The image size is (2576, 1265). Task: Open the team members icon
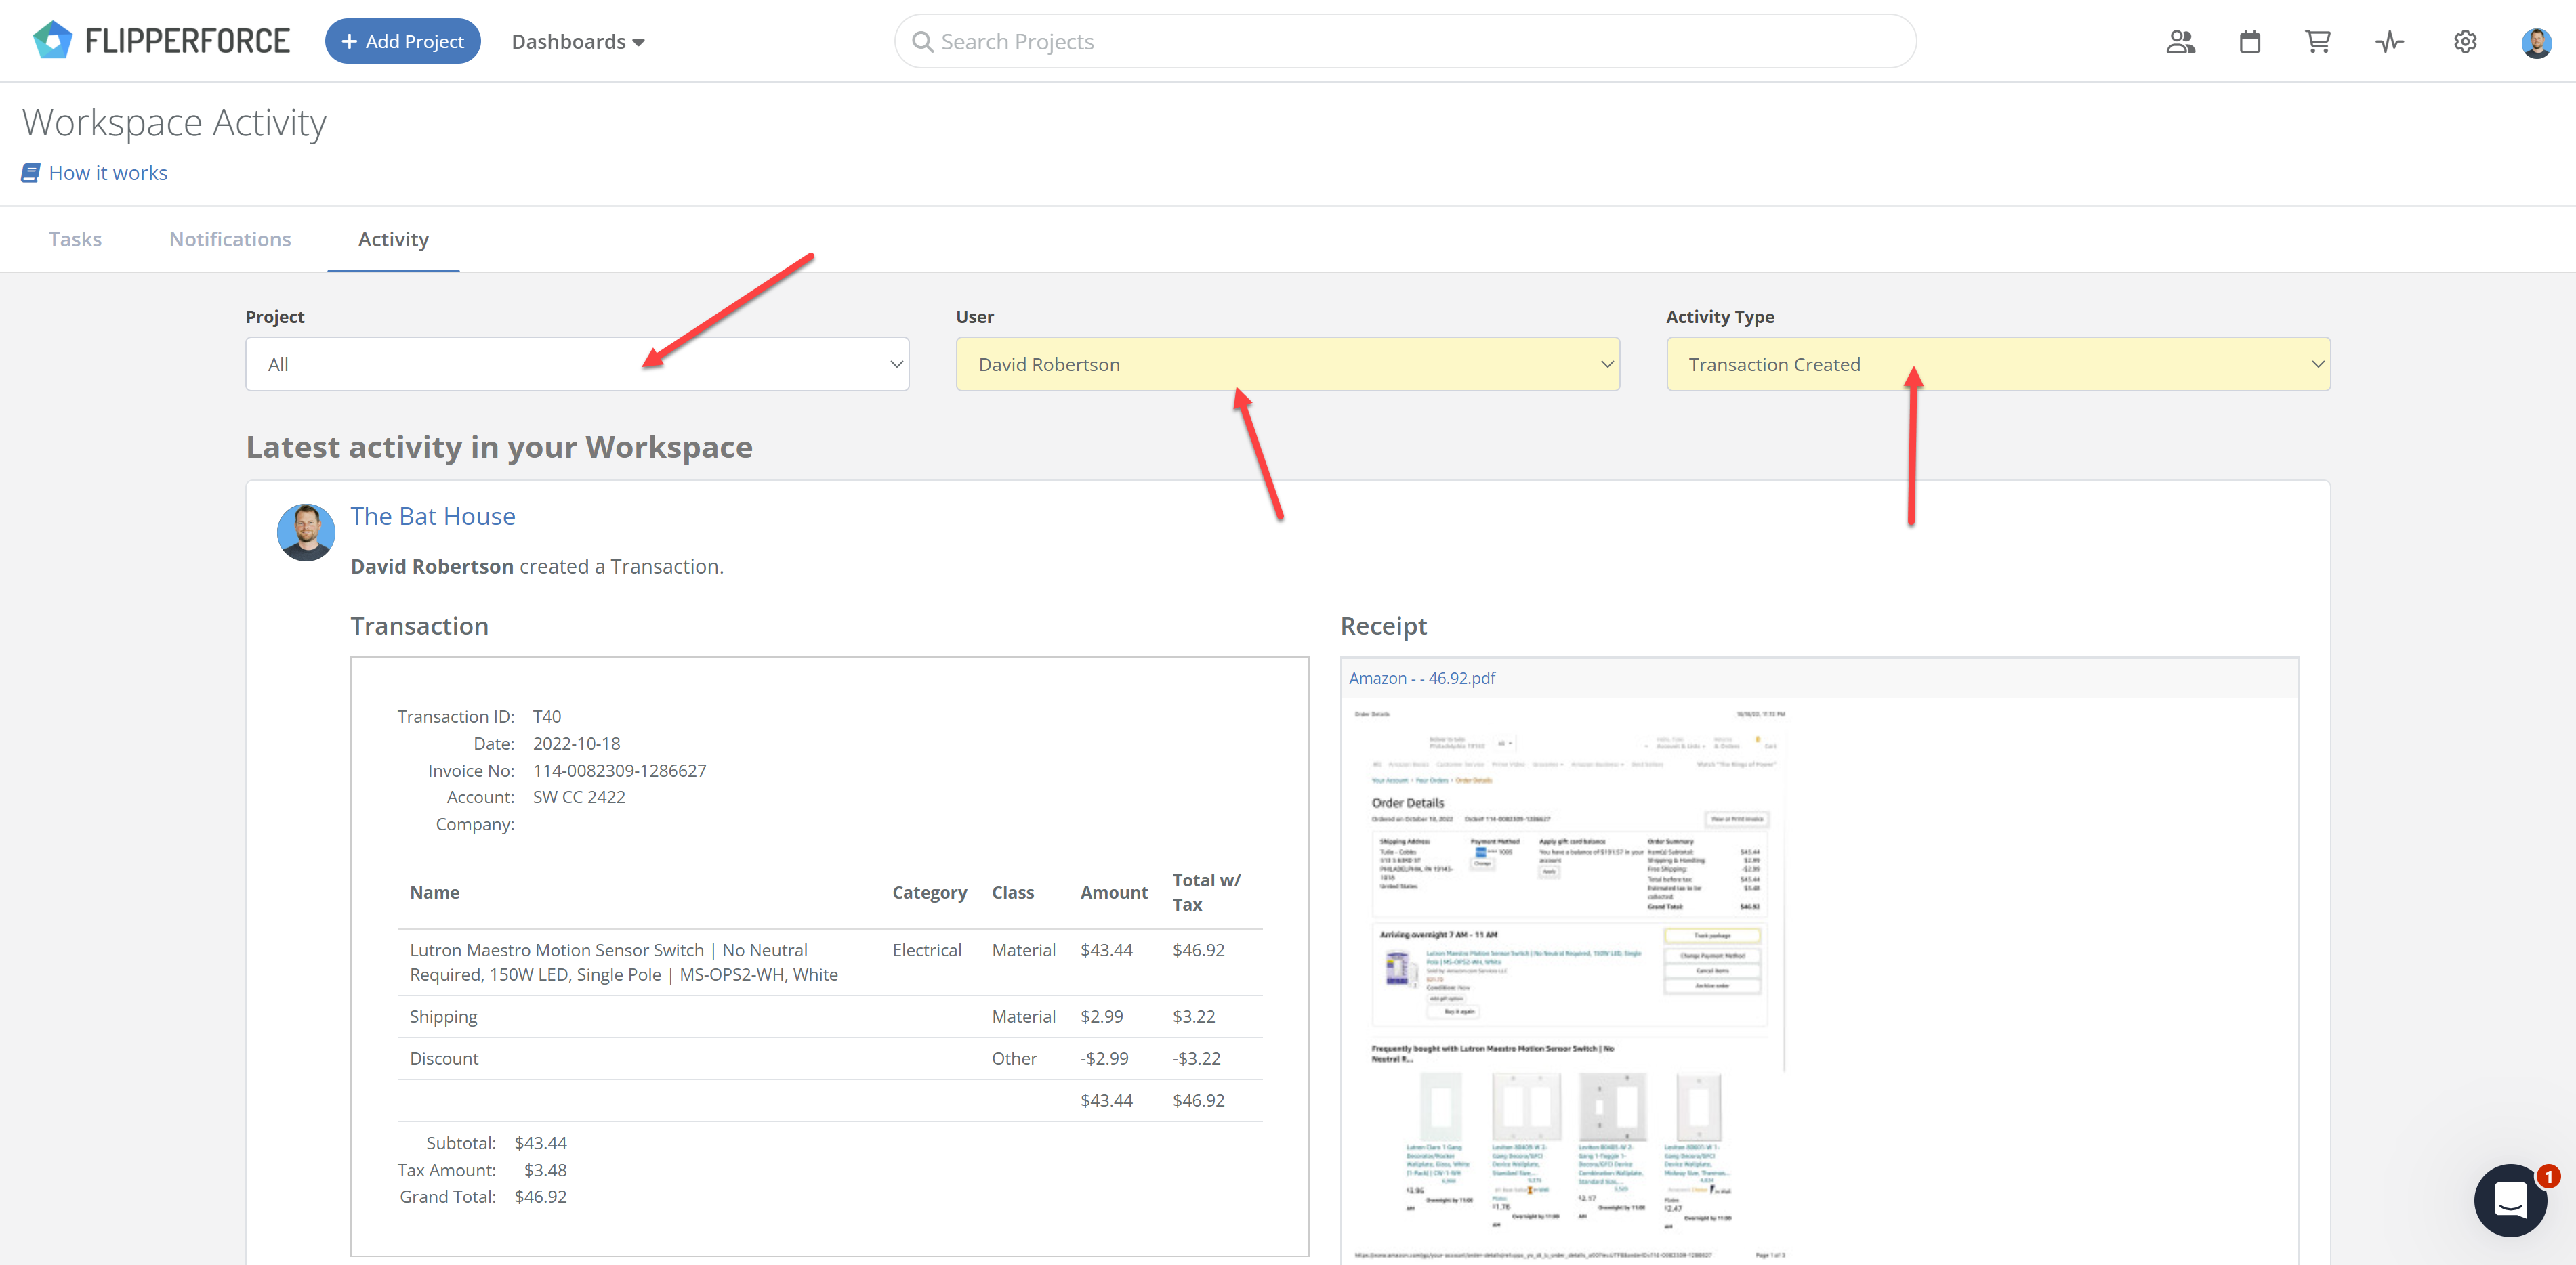[2180, 42]
